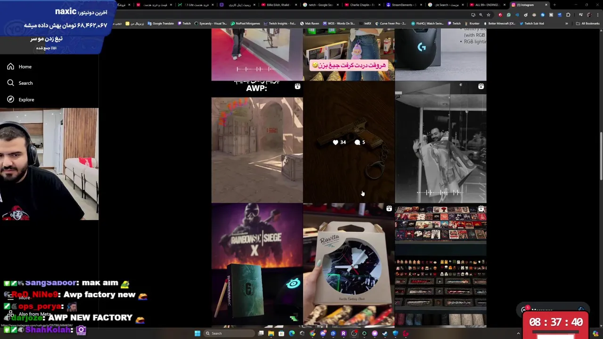
Task: Open Microsoft Edge from the taskbar
Action: [x=292, y=333]
